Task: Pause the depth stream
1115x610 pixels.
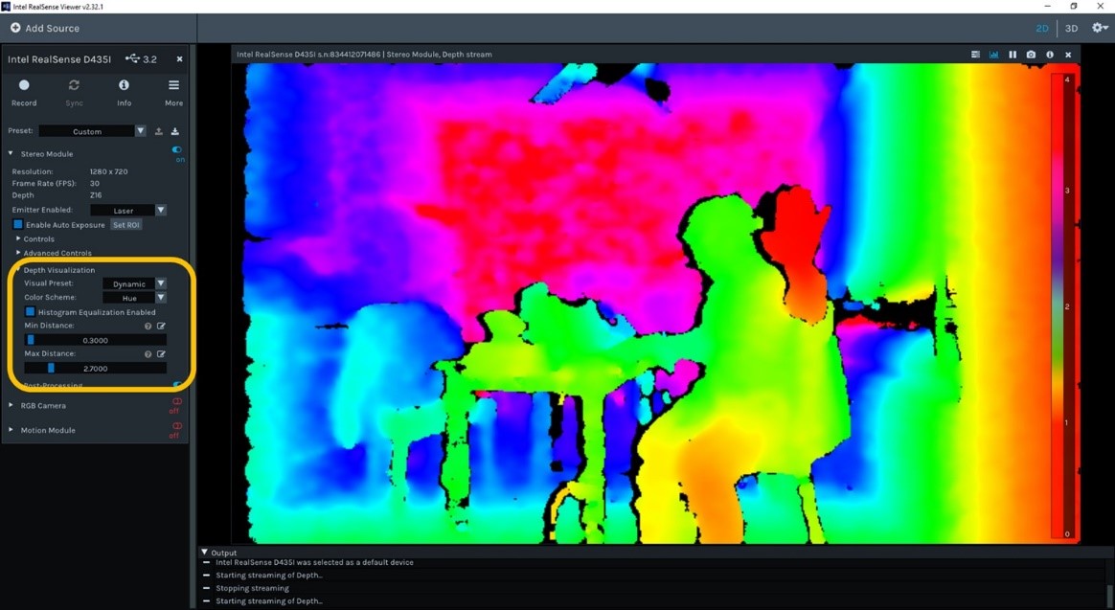Action: 1013,55
